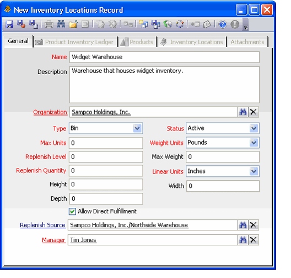Screen dimensions: 291x278
Task: Click the Max Weight input field
Action: 223,156
